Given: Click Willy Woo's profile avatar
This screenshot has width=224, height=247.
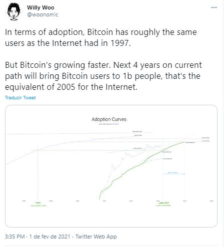Looking at the screenshot, I should 13,11.
